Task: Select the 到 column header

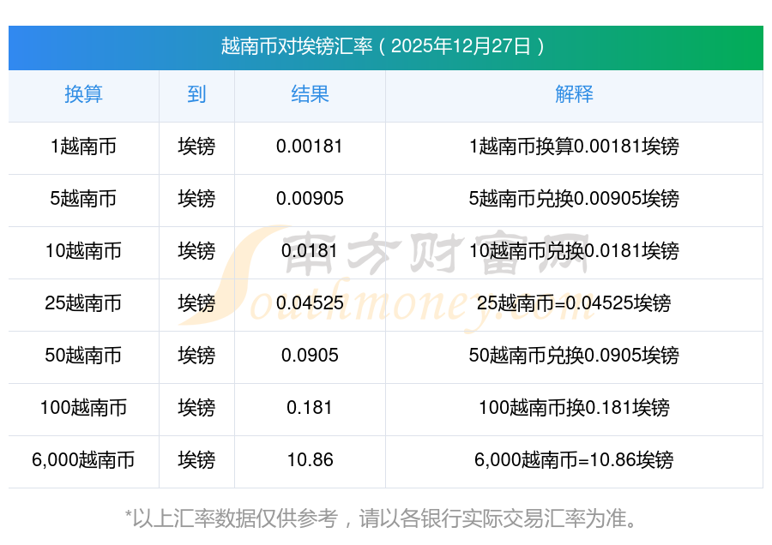Action: click(196, 94)
